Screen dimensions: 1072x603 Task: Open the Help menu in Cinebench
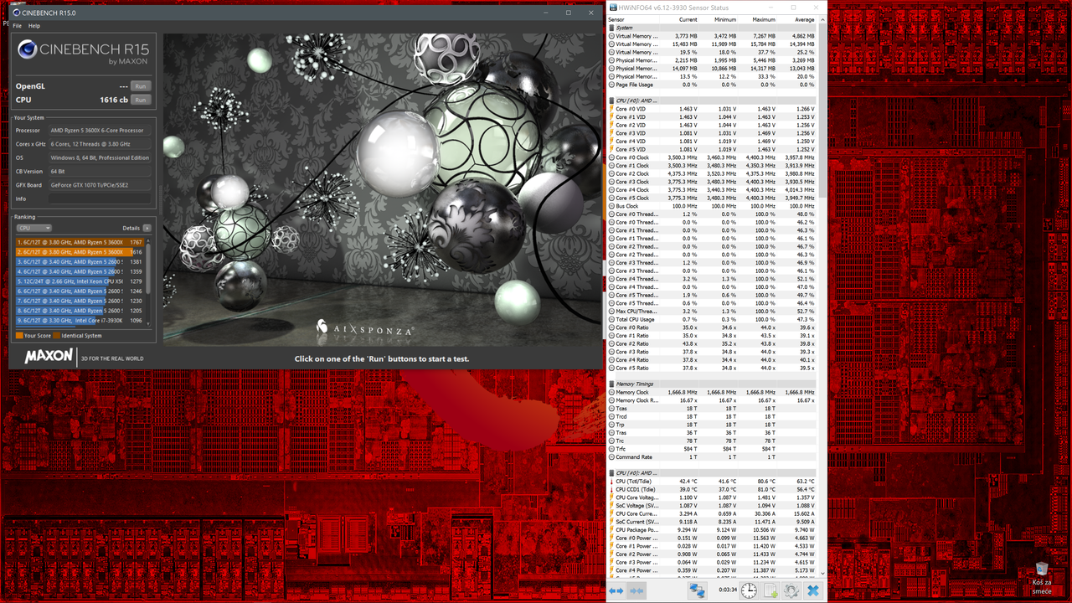point(34,26)
